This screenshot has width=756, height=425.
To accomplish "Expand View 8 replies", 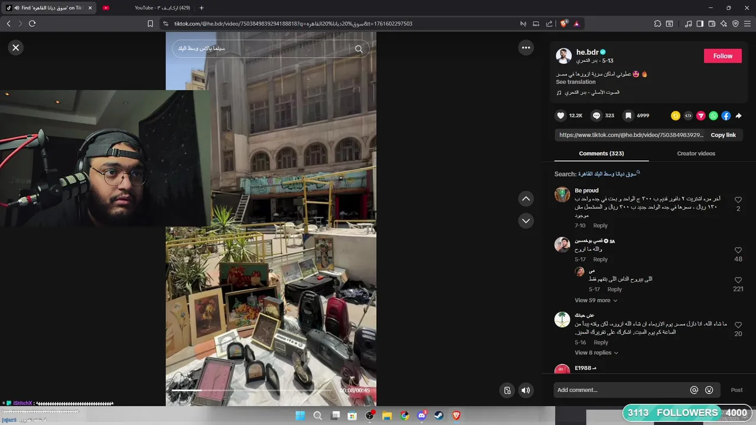I will 597,353.
